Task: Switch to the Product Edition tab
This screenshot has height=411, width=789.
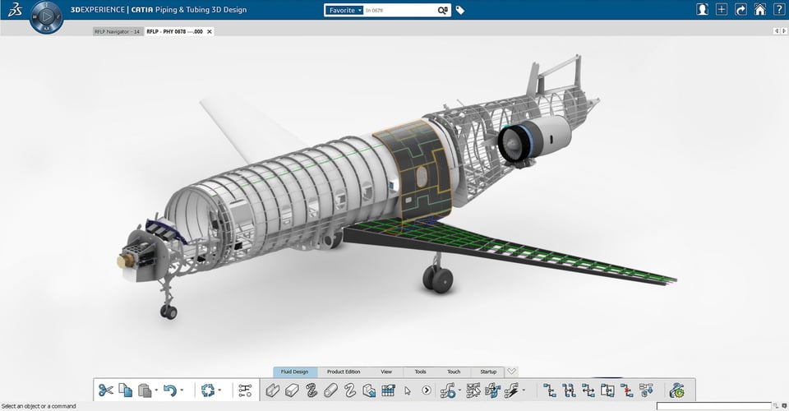Action: (x=344, y=372)
